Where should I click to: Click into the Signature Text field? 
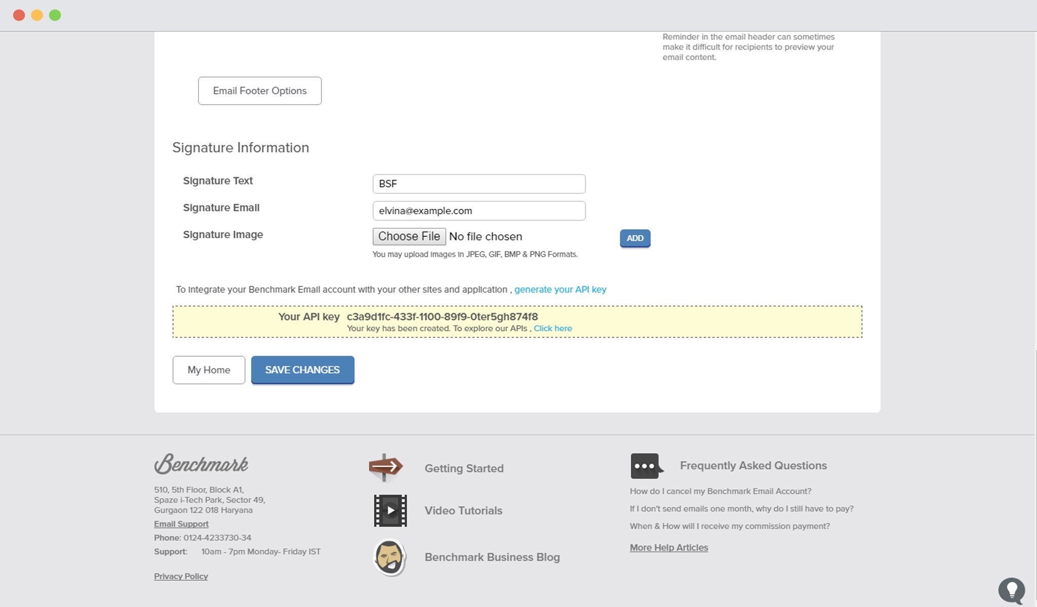pos(479,184)
